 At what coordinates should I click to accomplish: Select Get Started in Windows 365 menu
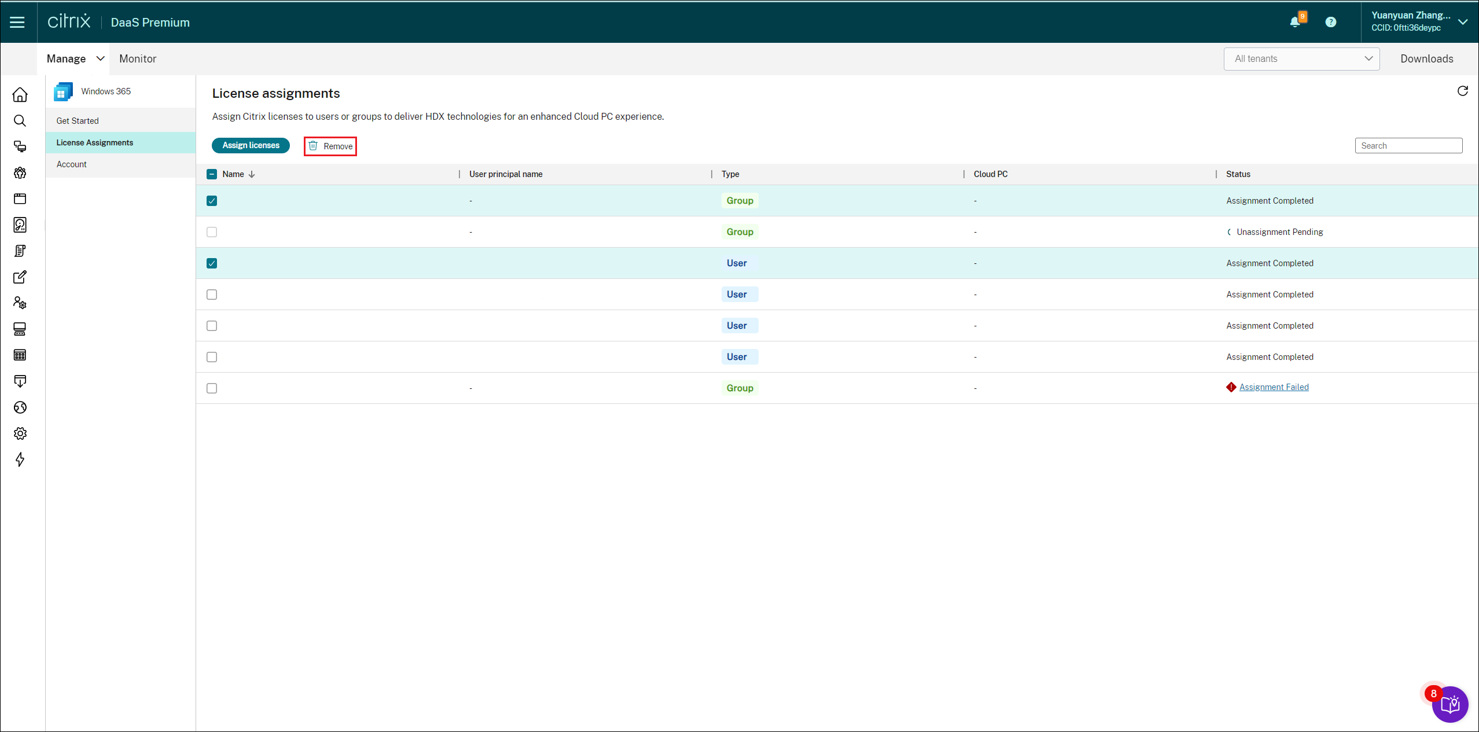pos(78,121)
